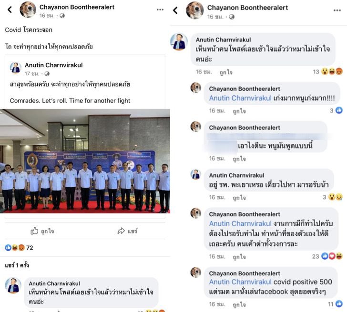View the 11 likes on the covid positive reply
347x312 pixels.
click(x=335, y=304)
